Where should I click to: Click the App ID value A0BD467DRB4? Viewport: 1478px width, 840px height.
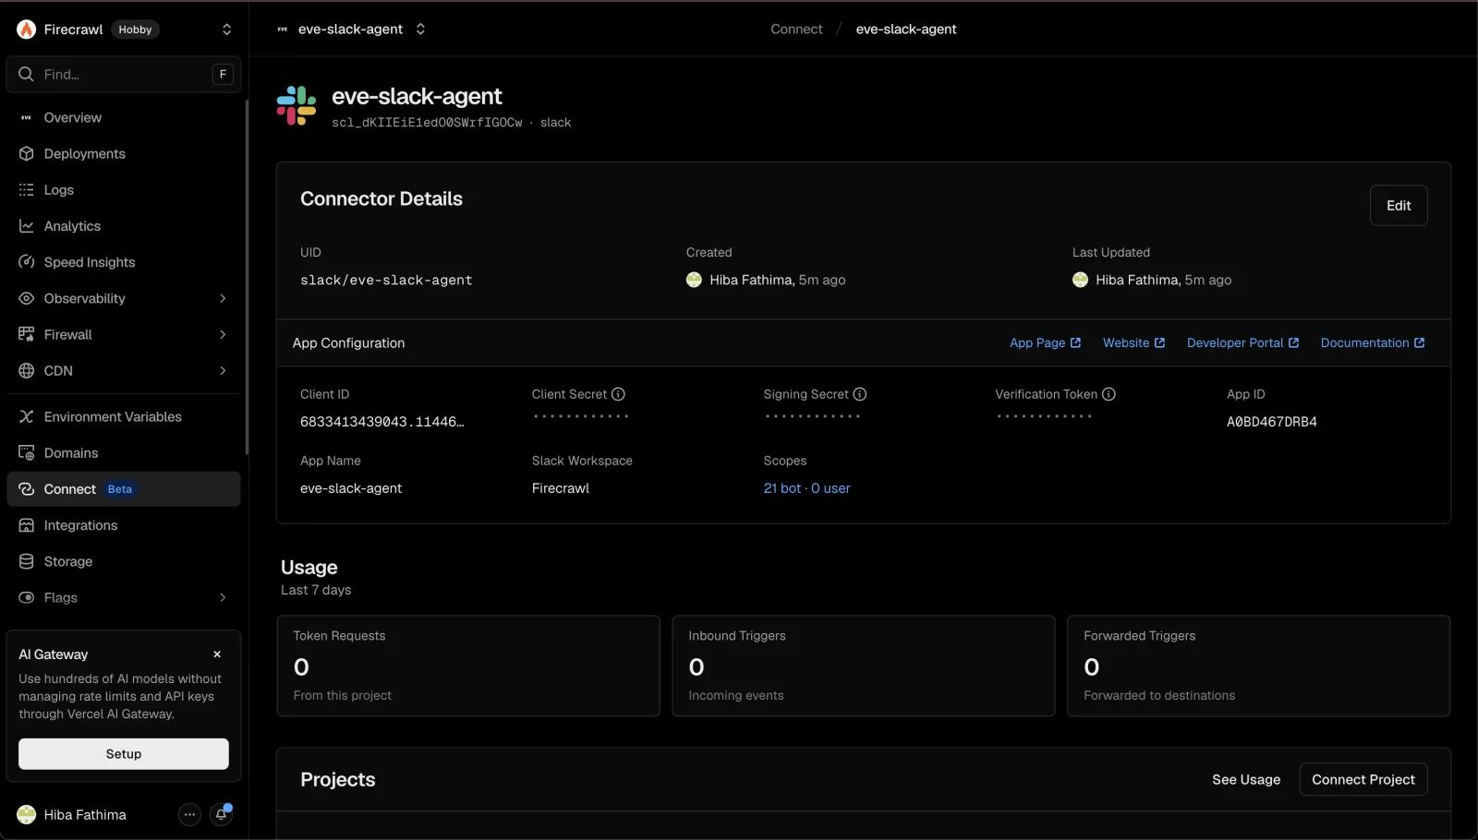1272,422
